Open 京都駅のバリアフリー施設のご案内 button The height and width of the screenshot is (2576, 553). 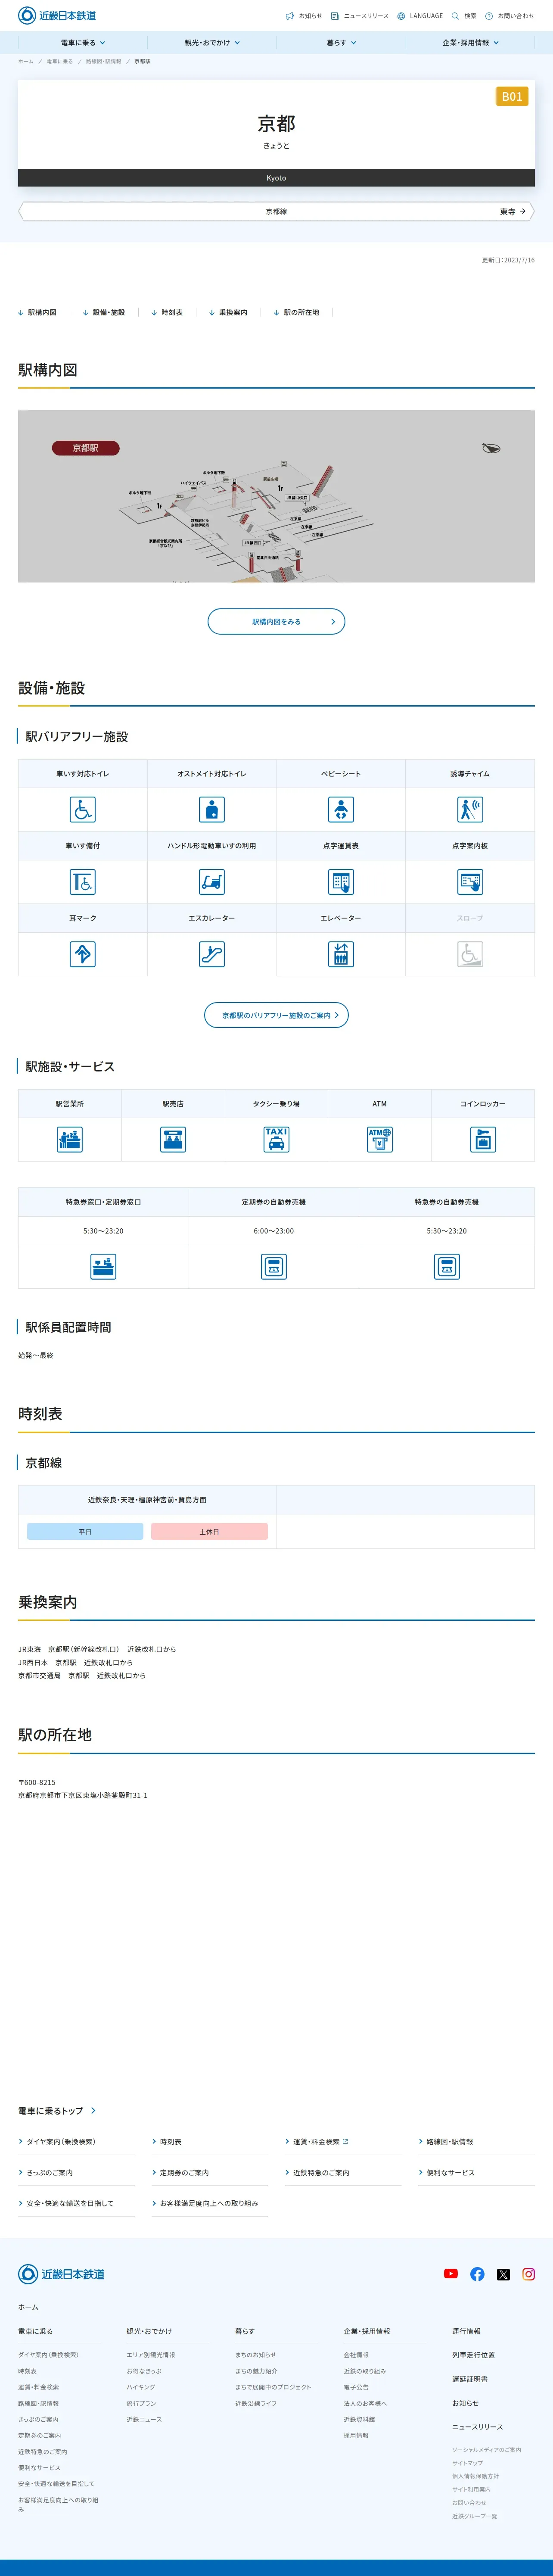(x=276, y=1015)
